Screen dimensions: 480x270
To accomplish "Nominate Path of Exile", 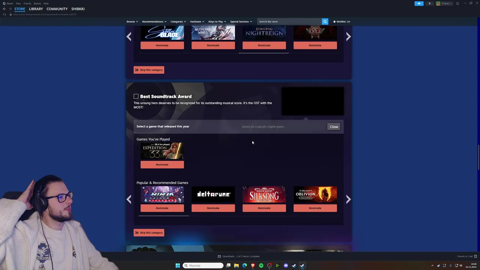I will point(315,45).
